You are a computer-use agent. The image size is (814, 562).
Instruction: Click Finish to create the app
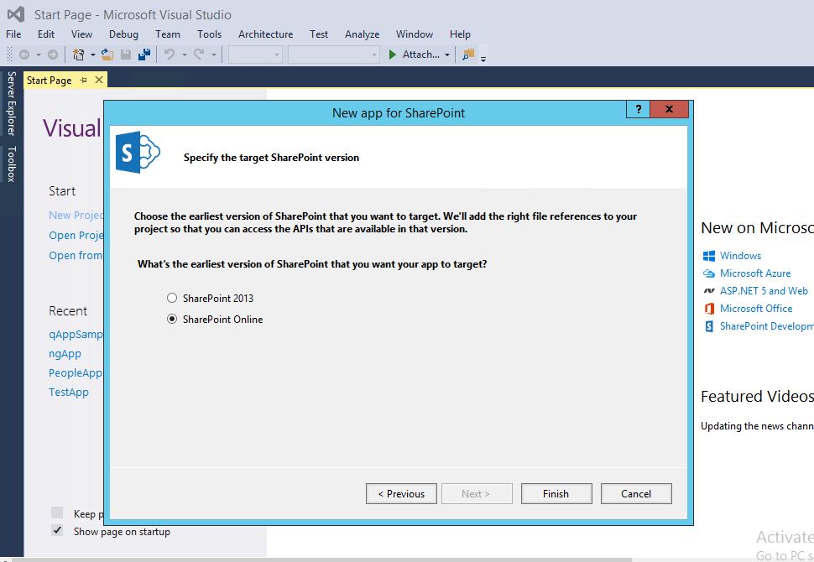(556, 493)
